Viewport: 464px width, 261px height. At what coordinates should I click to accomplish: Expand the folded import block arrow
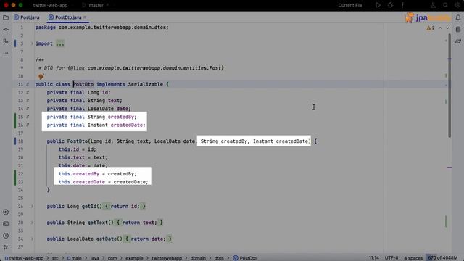pos(32,43)
